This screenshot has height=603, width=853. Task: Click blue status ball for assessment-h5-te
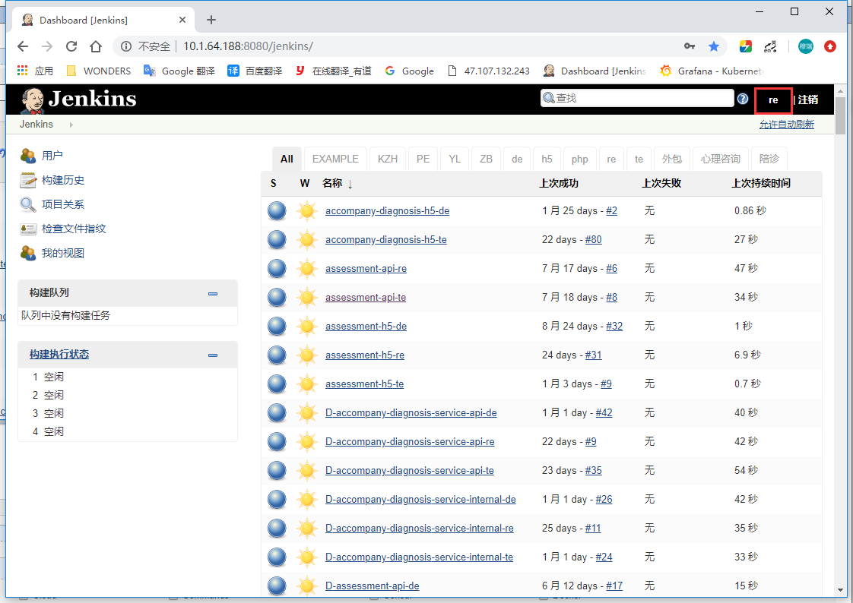(277, 384)
